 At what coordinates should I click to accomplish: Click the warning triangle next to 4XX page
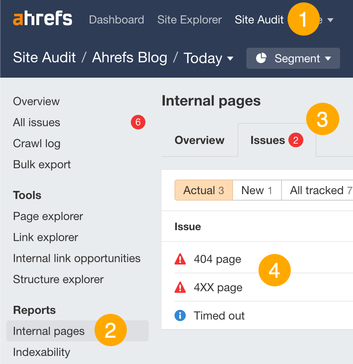click(x=180, y=288)
